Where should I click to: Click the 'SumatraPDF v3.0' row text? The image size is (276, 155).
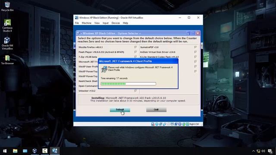149,47
